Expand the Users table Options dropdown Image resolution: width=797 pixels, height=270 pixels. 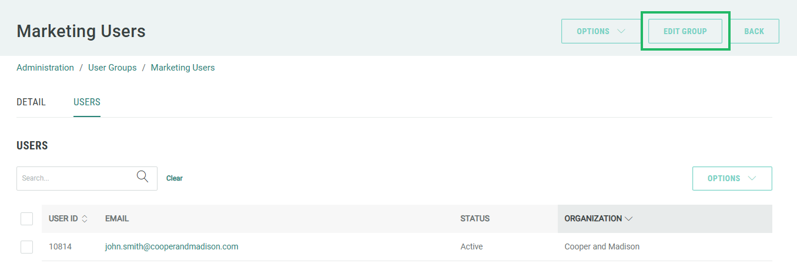pos(732,178)
